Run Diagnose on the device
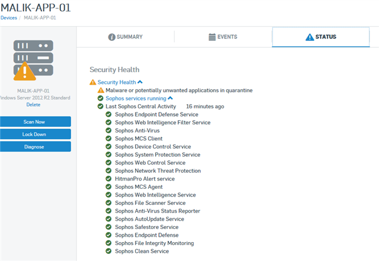This screenshot has width=379, height=261. pyautogui.click(x=36, y=147)
